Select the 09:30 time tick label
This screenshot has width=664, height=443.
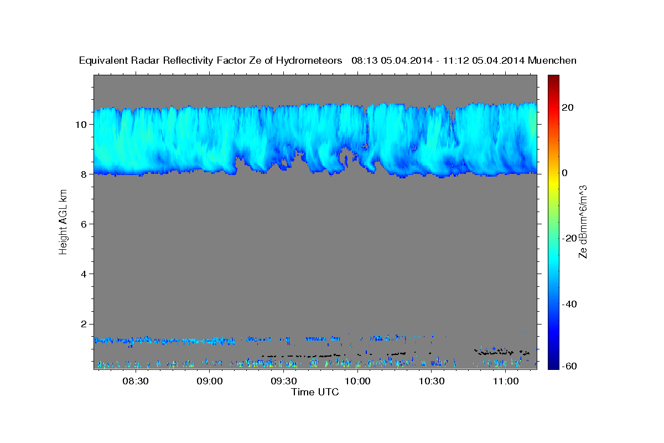click(283, 381)
